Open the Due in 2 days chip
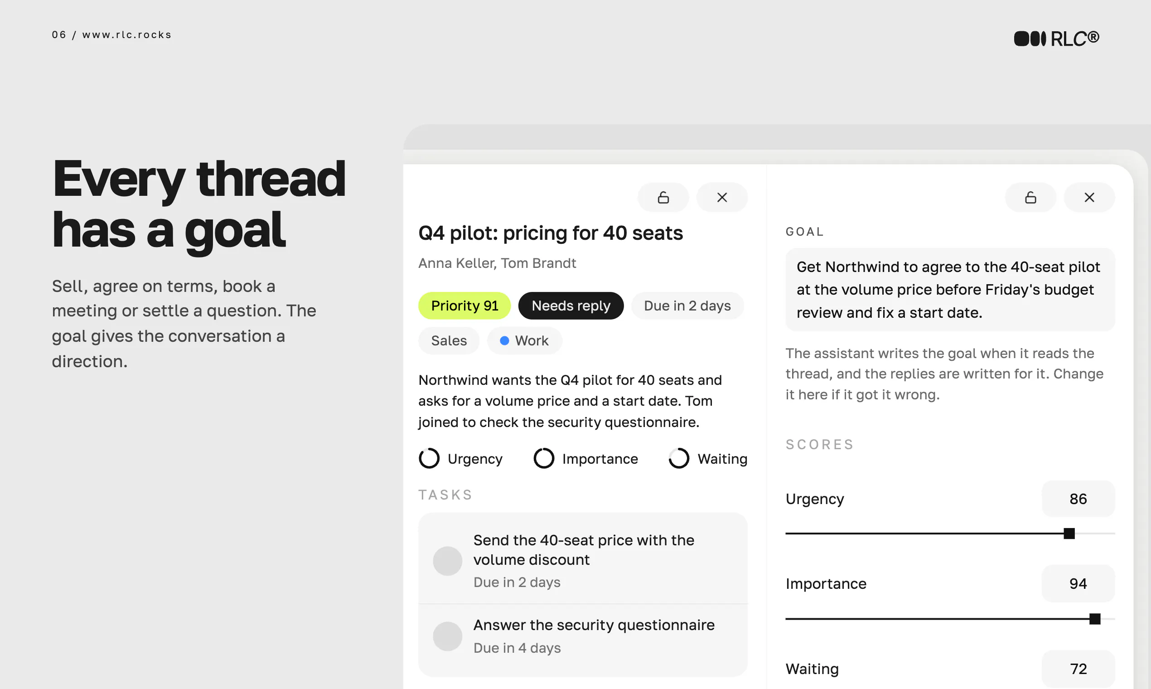The height and width of the screenshot is (689, 1151). [x=687, y=306]
